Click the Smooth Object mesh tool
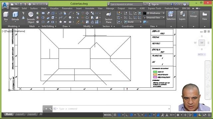213x119 pixels. [31, 18]
